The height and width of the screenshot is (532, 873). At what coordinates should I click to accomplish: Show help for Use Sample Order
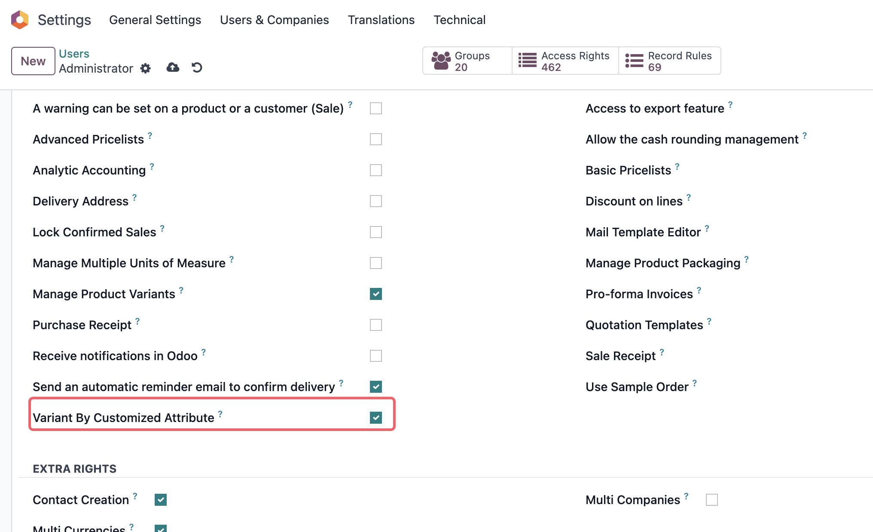pyautogui.click(x=695, y=383)
